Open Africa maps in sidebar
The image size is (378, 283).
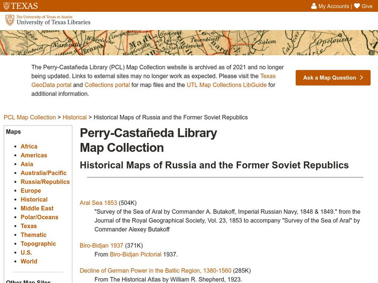tap(29, 146)
